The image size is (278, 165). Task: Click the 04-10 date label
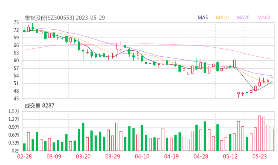tap(142, 156)
